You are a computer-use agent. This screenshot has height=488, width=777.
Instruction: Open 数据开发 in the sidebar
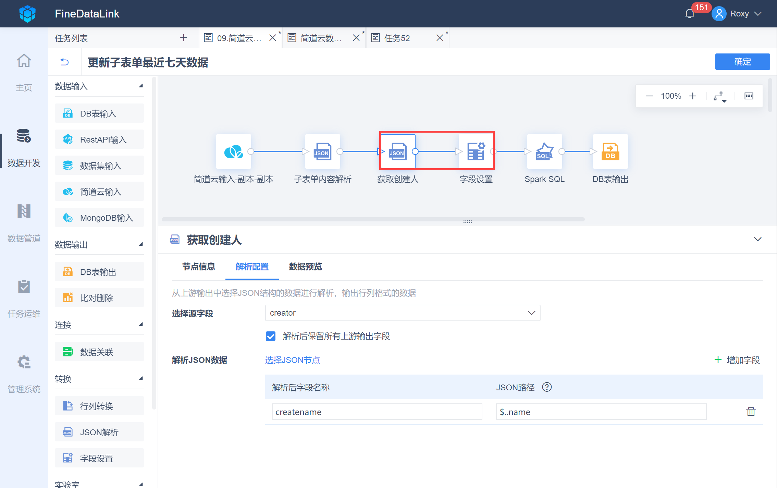point(24,148)
